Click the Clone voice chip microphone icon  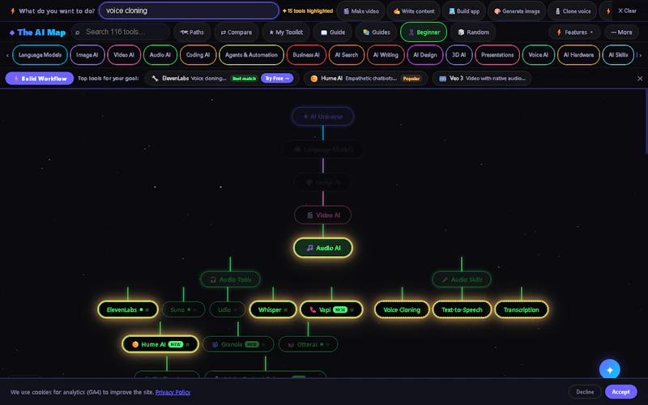[557, 11]
